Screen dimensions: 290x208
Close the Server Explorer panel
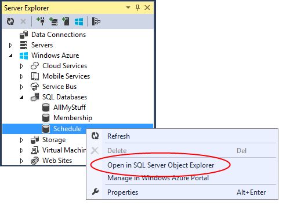pyautogui.click(x=147, y=8)
